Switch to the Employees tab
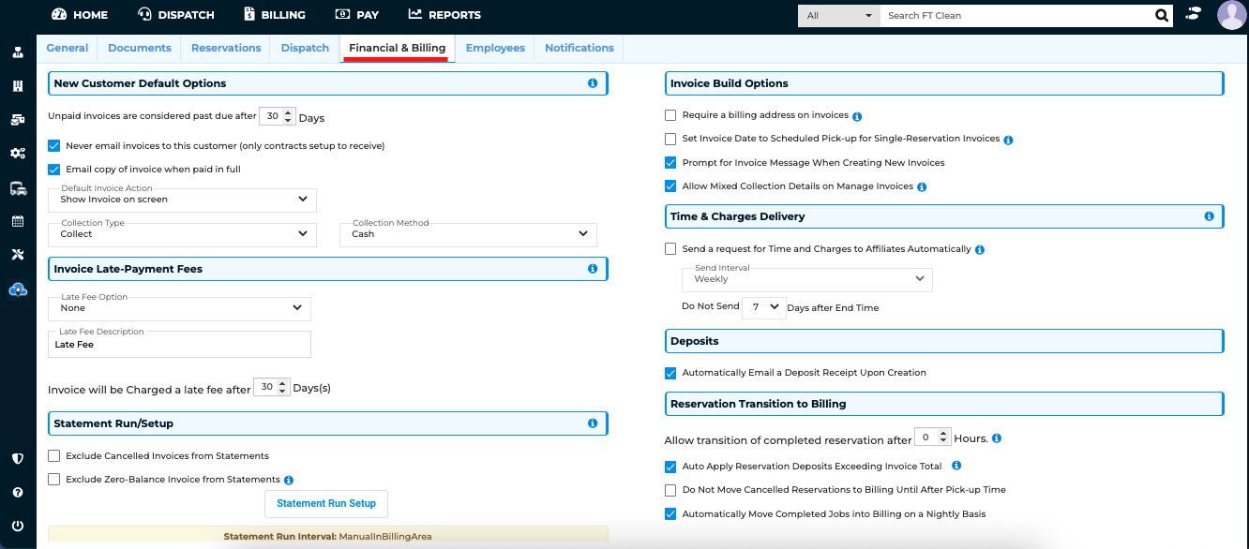Viewport: 1249px width, 549px height. tap(495, 48)
